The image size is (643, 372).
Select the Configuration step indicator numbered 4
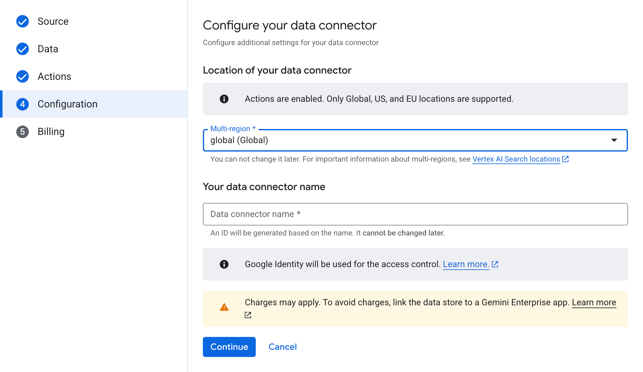click(x=22, y=104)
